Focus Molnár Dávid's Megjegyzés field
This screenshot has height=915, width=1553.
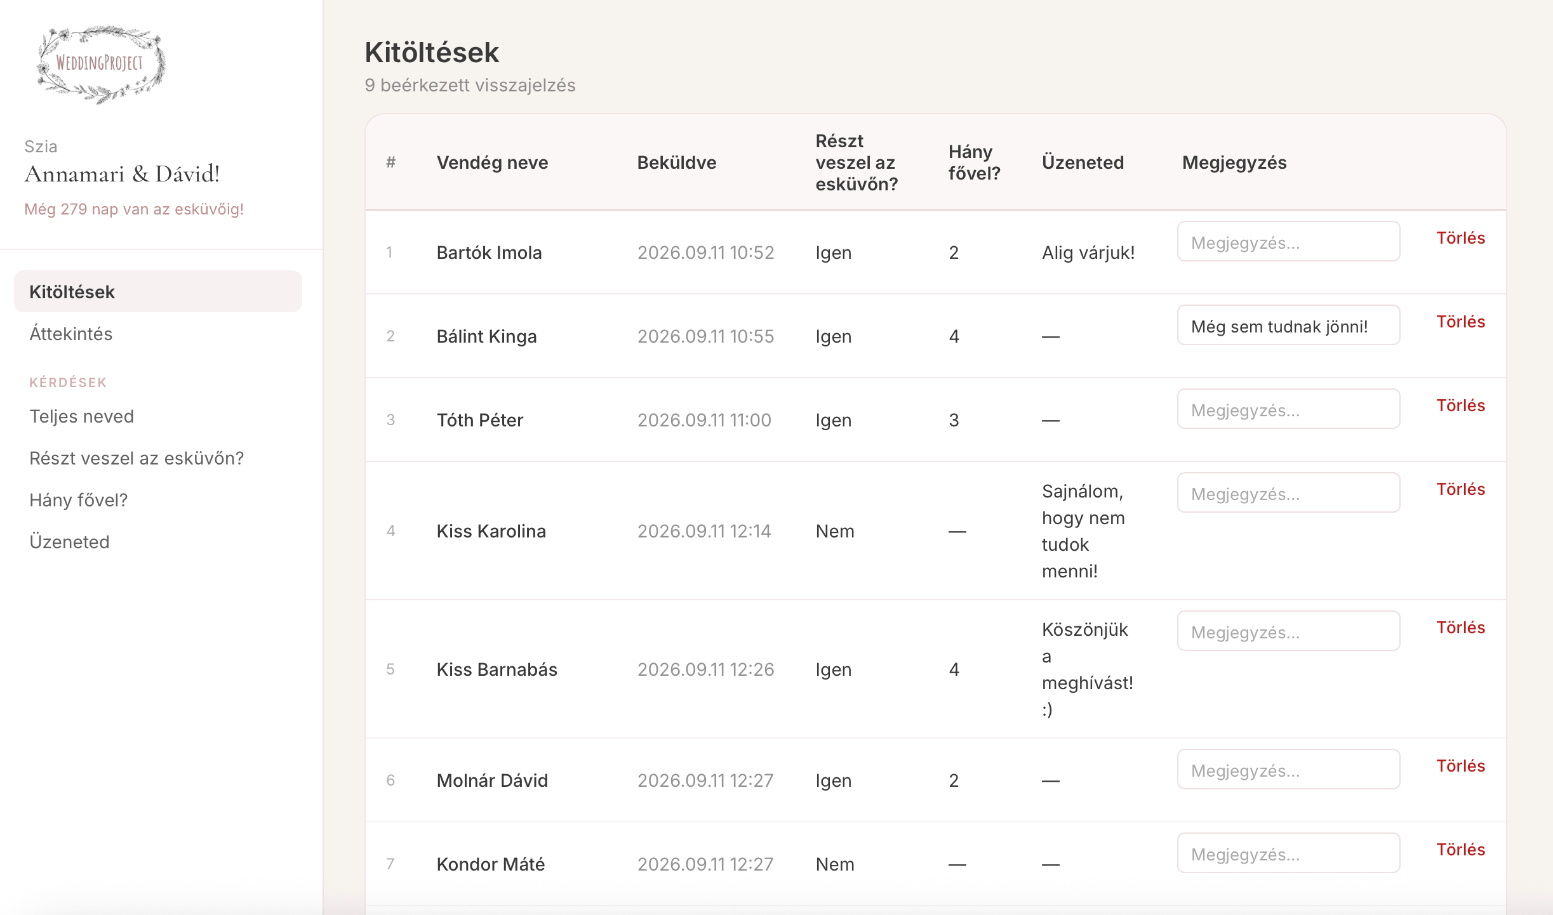[x=1288, y=770]
